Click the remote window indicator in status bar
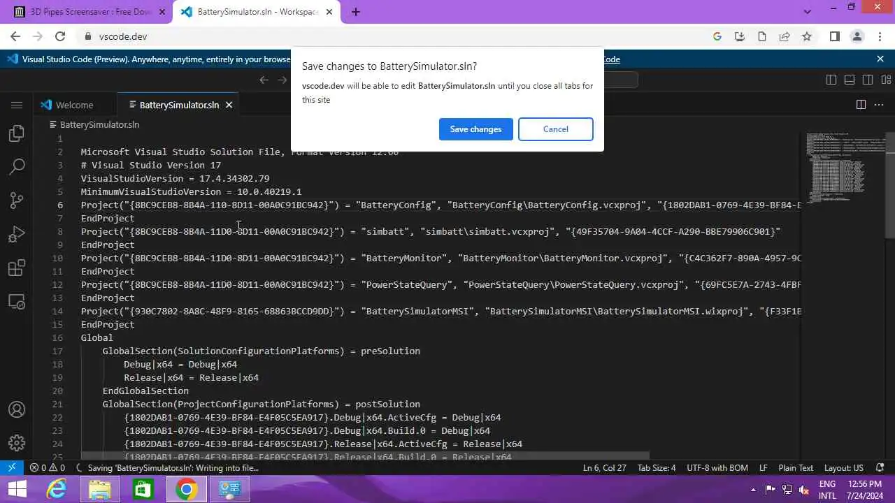 pyautogui.click(x=12, y=468)
